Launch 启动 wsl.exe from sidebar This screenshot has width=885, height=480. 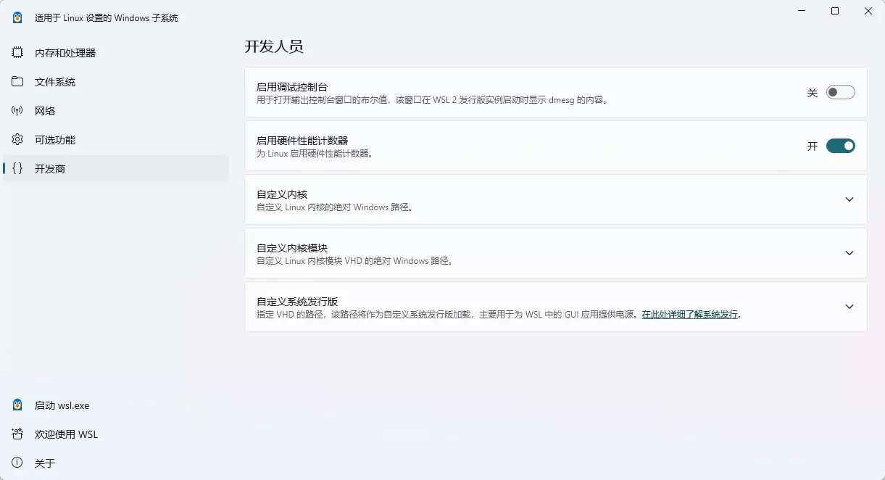pos(116,405)
